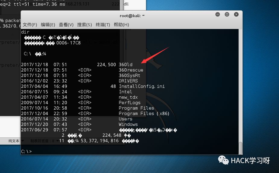Click the C:\> command prompt line
This screenshot has height=173, width=279.
click(x=26, y=152)
